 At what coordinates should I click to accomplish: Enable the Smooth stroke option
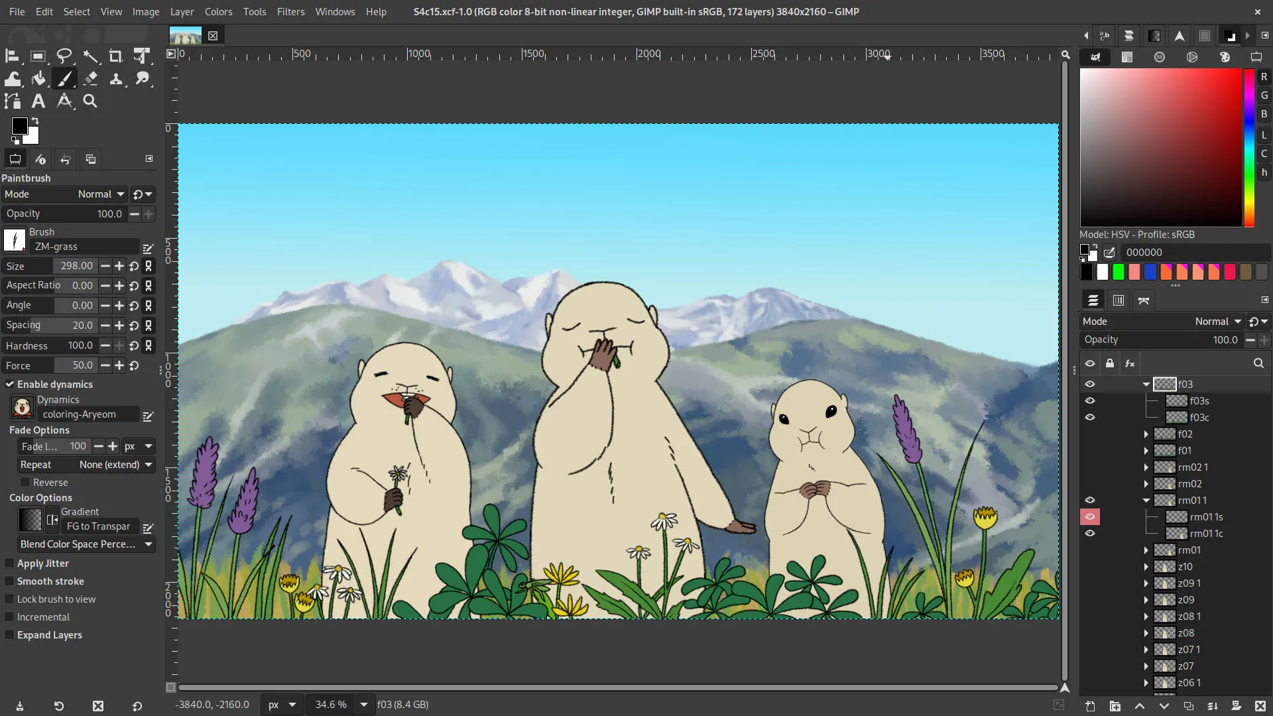[x=9, y=581]
